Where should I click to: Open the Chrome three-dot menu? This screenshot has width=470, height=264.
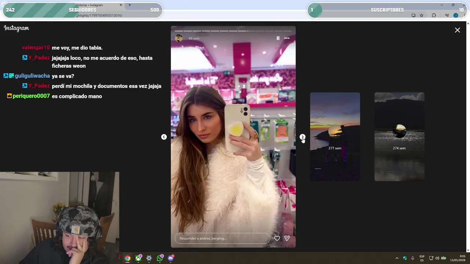pyautogui.click(x=465, y=15)
